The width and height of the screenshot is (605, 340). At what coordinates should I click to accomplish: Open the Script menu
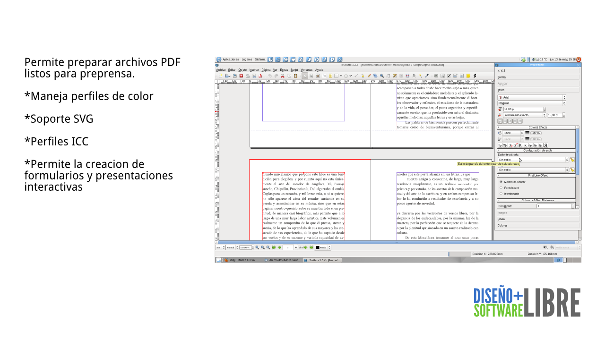[x=294, y=70]
